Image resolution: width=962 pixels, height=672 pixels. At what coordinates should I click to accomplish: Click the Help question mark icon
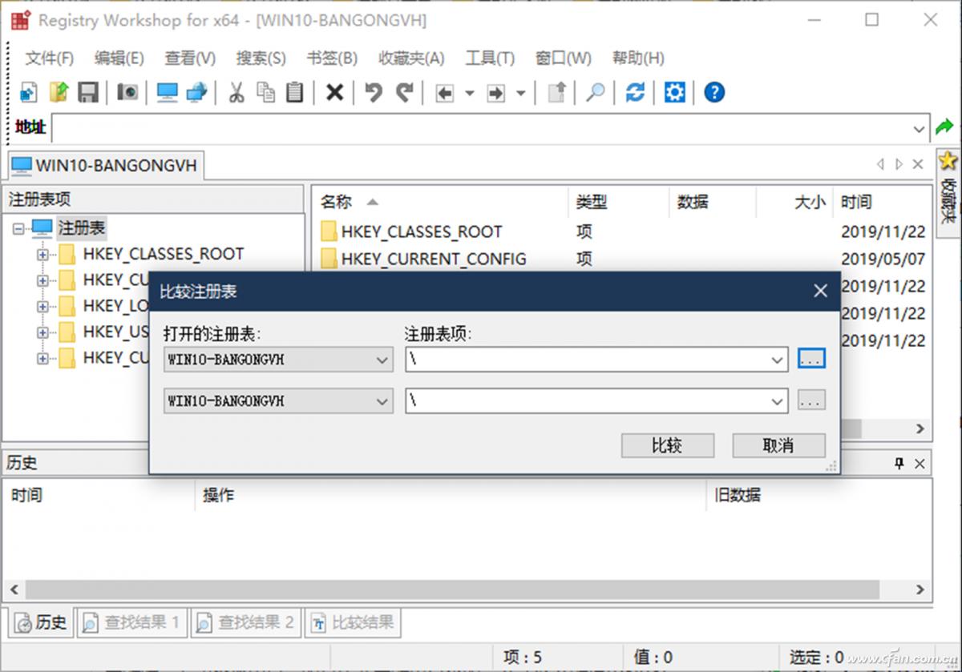[713, 92]
